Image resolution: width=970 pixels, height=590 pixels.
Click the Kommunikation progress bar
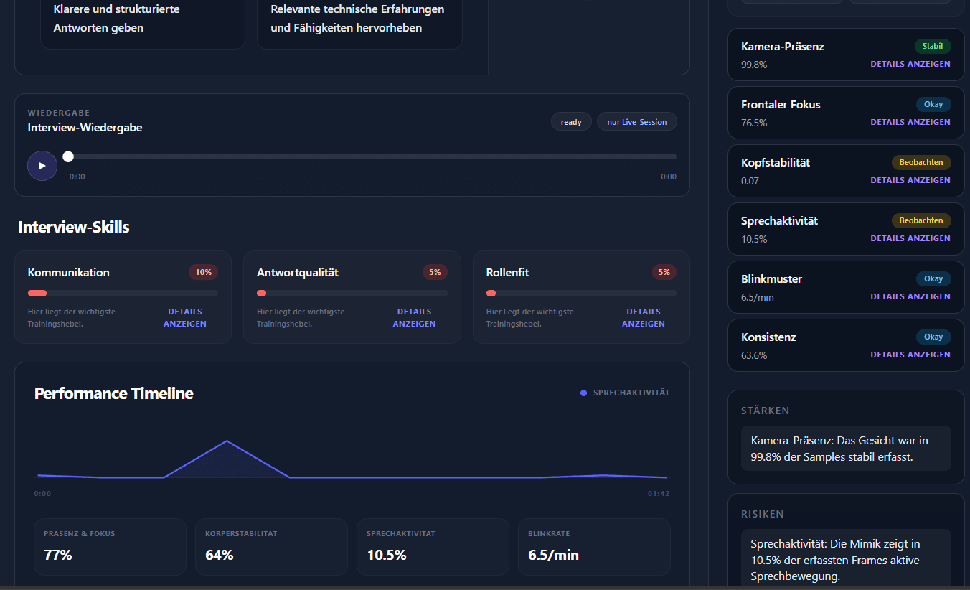123,293
